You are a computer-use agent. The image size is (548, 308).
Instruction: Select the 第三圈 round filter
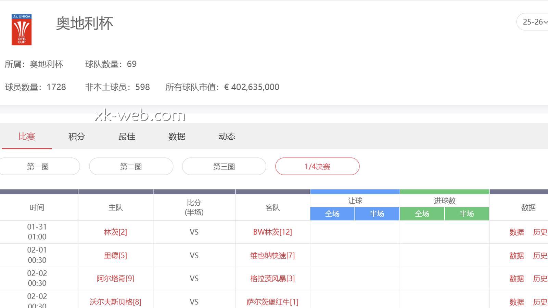tap(224, 166)
